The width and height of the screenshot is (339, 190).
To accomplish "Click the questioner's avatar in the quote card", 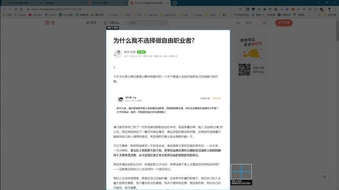I will [120, 99].
